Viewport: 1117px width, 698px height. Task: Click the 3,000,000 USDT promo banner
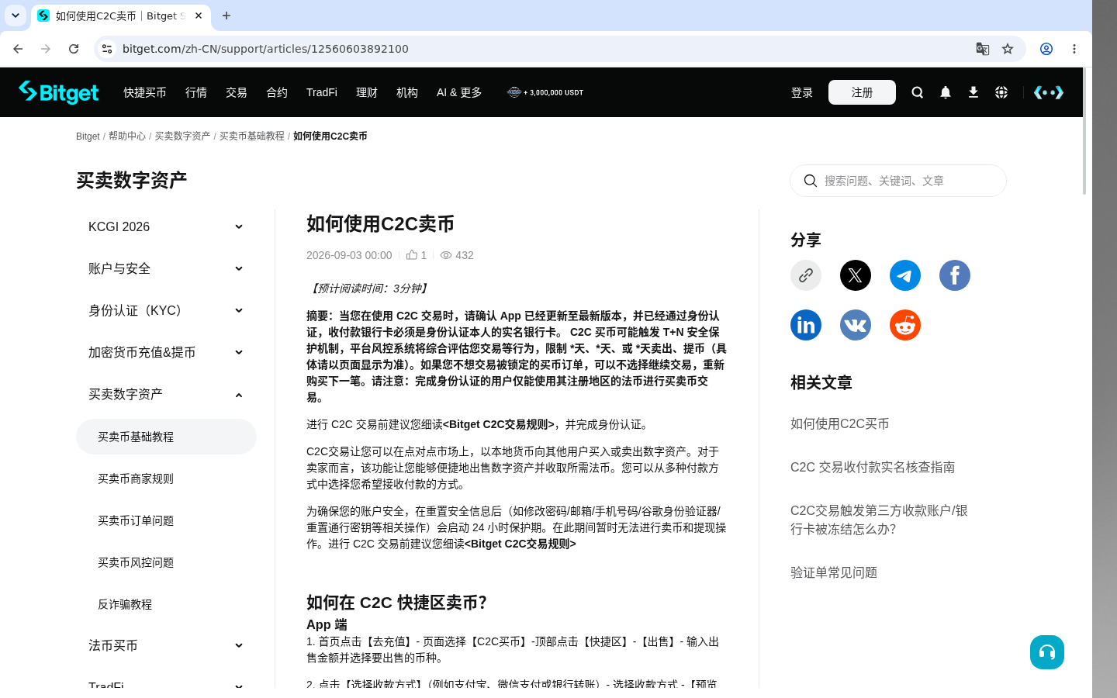[x=545, y=92]
